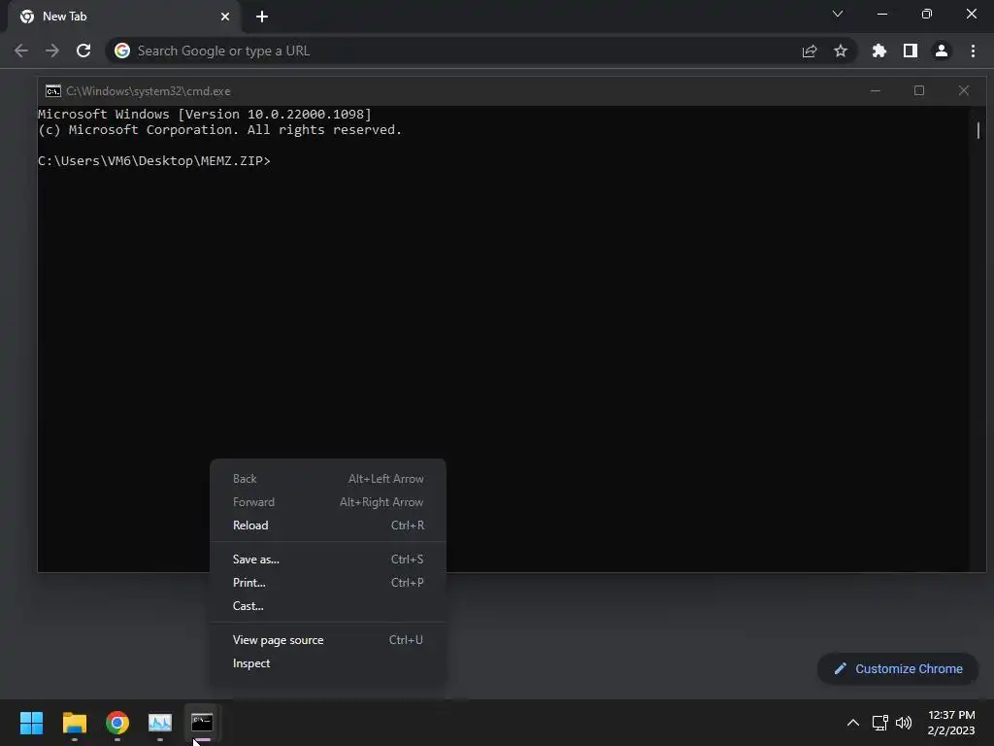Close the New Tab tab
The height and width of the screenshot is (746, 994).
tap(225, 17)
